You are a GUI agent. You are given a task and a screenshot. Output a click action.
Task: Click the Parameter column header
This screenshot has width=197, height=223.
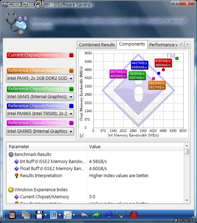[x=47, y=147]
